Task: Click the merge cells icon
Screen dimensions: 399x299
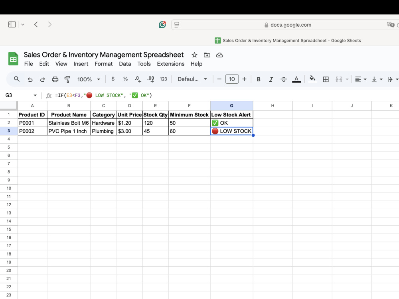Action: [339, 79]
